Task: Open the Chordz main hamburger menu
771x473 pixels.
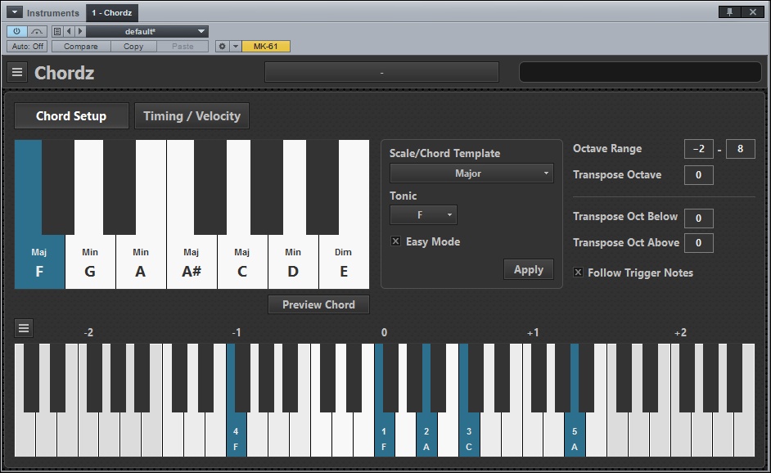Action: tap(17, 73)
